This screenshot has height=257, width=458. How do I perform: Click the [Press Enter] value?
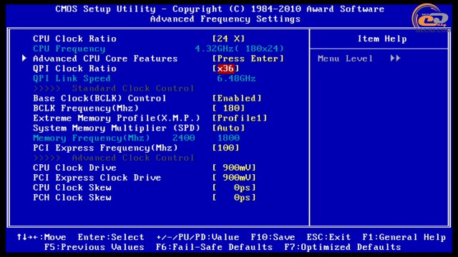click(248, 59)
